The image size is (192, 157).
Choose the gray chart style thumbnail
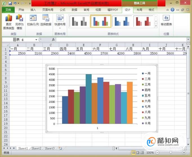[79, 21]
